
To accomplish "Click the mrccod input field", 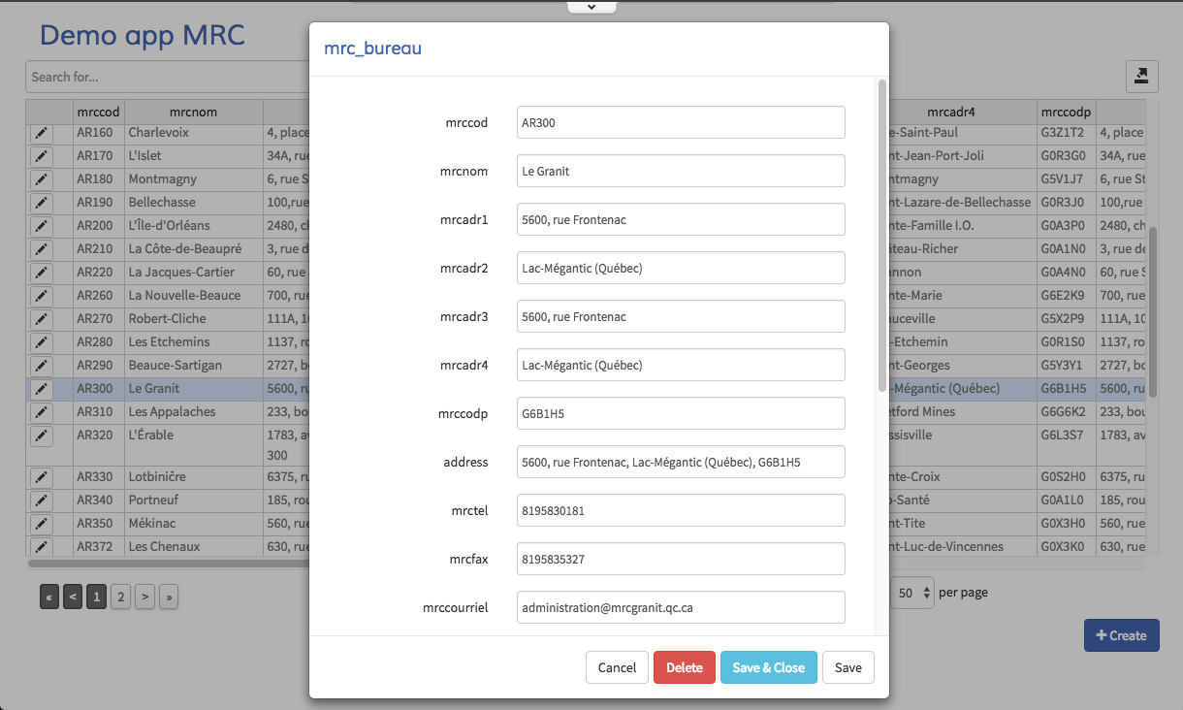I will [x=681, y=122].
